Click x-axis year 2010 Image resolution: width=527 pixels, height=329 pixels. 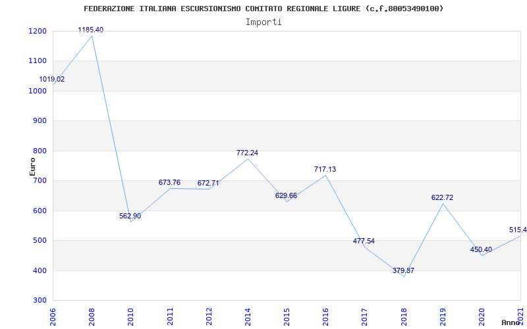(x=130, y=317)
